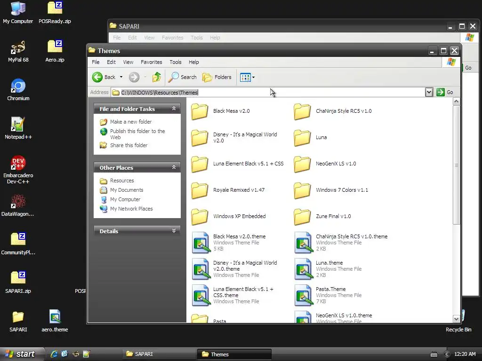Select the Windows XP Embedded folder
Screen dimensions: 482x361
coord(228,216)
